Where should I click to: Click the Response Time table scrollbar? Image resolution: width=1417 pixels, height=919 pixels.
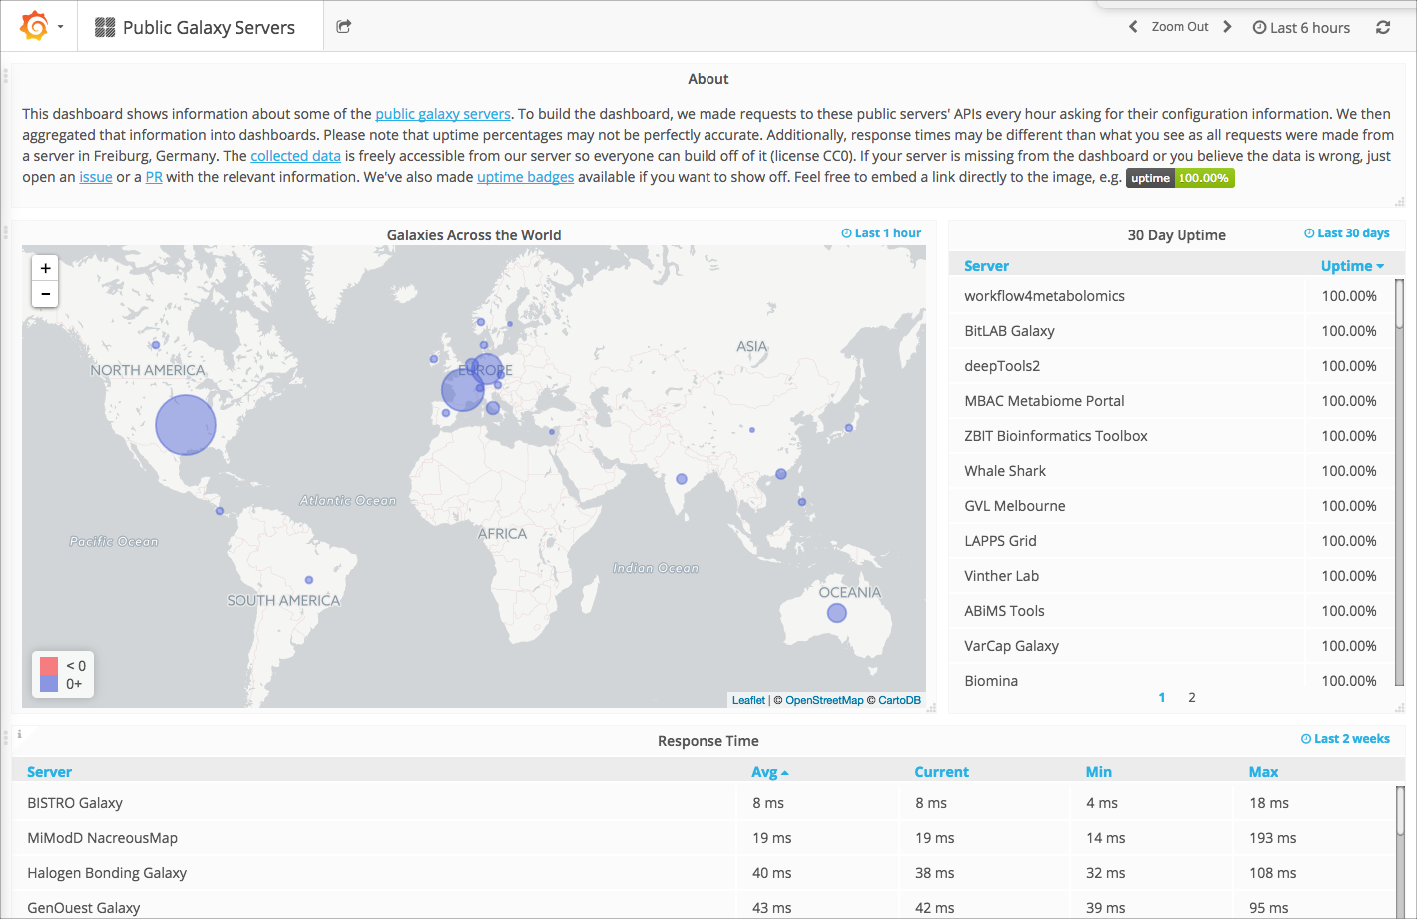click(x=1400, y=813)
